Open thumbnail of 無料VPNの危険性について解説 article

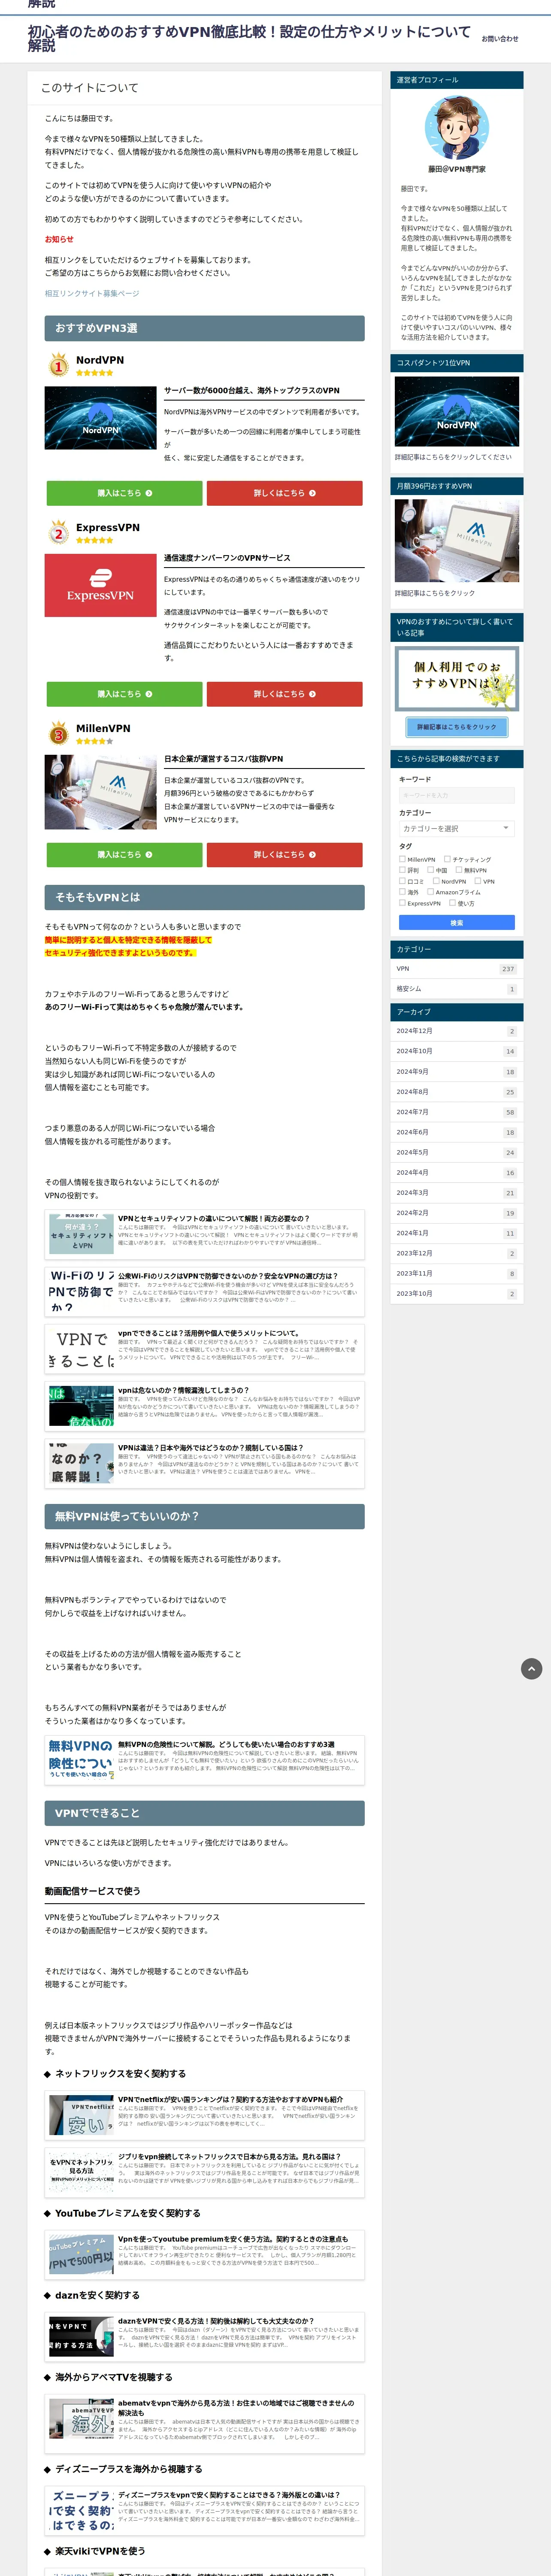click(x=81, y=1760)
